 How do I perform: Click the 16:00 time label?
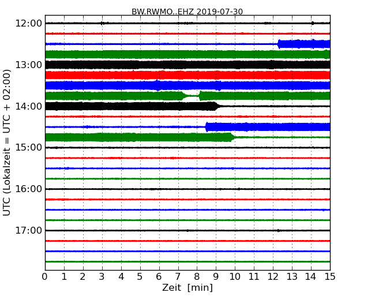28,189
